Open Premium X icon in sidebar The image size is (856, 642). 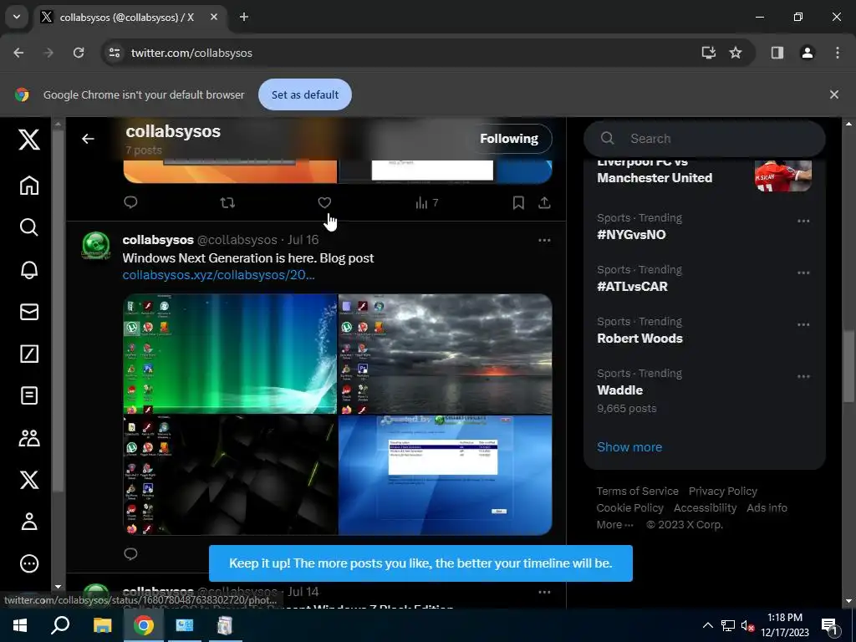(29, 480)
